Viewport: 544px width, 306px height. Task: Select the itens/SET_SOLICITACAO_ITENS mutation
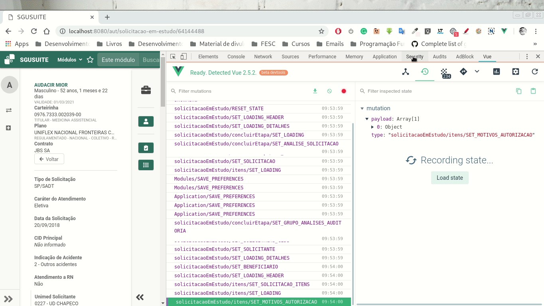tap(258, 284)
